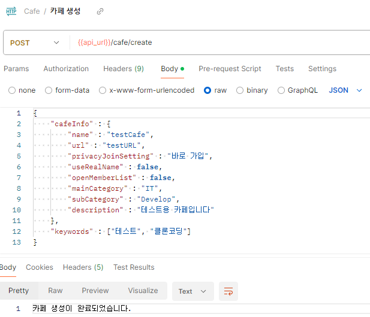Open the Pre-request Script tab
370x317 pixels.
coord(230,69)
